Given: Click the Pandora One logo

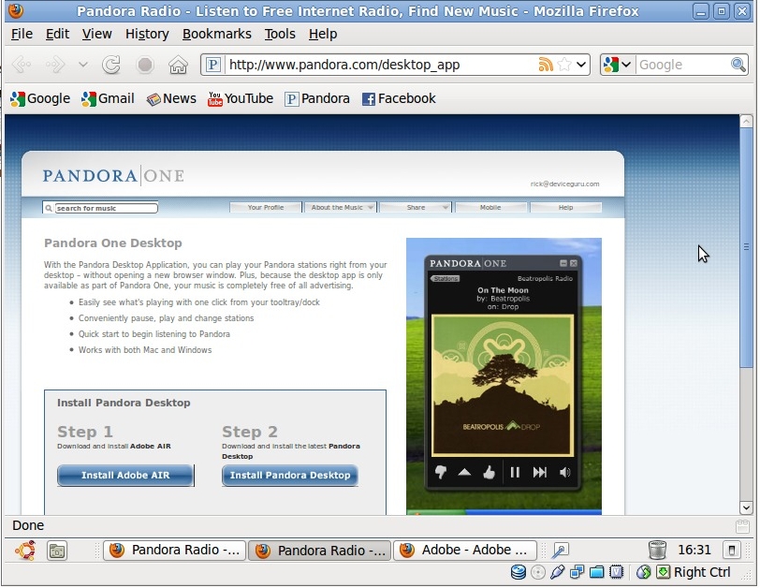Looking at the screenshot, I should [113, 175].
